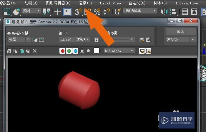Viewport: 206px width, 132px height.
Task: Click the save image floppy icon
Action: point(9,51)
